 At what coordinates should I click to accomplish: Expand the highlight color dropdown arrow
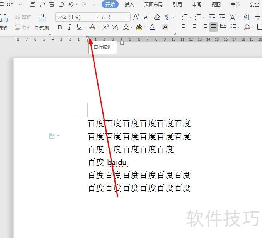[145, 27]
